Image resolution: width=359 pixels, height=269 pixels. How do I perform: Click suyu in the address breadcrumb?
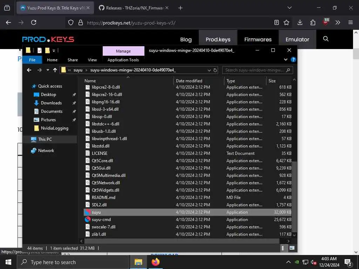point(78,70)
